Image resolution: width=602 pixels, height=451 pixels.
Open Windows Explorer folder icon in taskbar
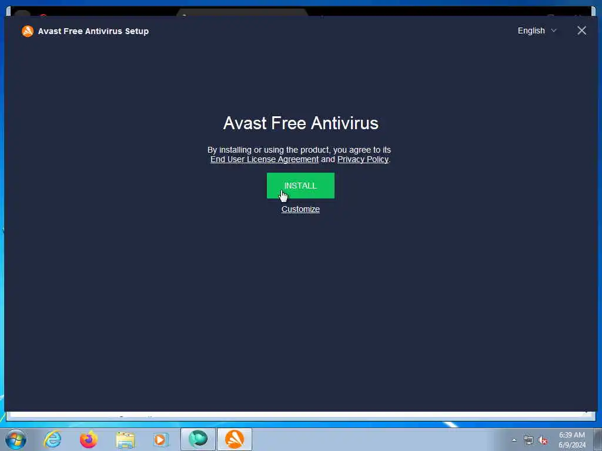[126, 439]
